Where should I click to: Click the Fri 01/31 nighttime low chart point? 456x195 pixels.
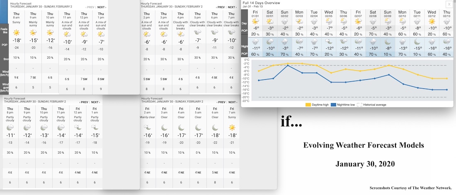(x=259, y=80)
